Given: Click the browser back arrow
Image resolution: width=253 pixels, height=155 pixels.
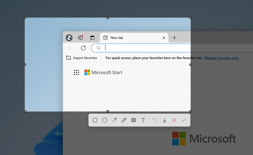Looking at the screenshot, I should pos(71,48).
